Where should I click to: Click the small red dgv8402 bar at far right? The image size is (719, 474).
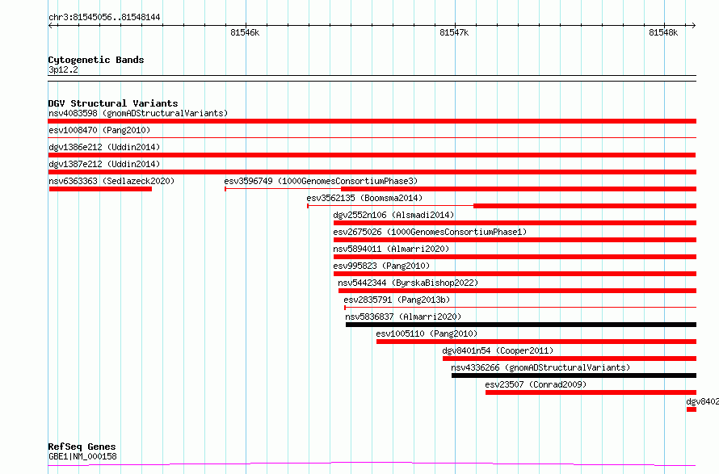point(692,409)
